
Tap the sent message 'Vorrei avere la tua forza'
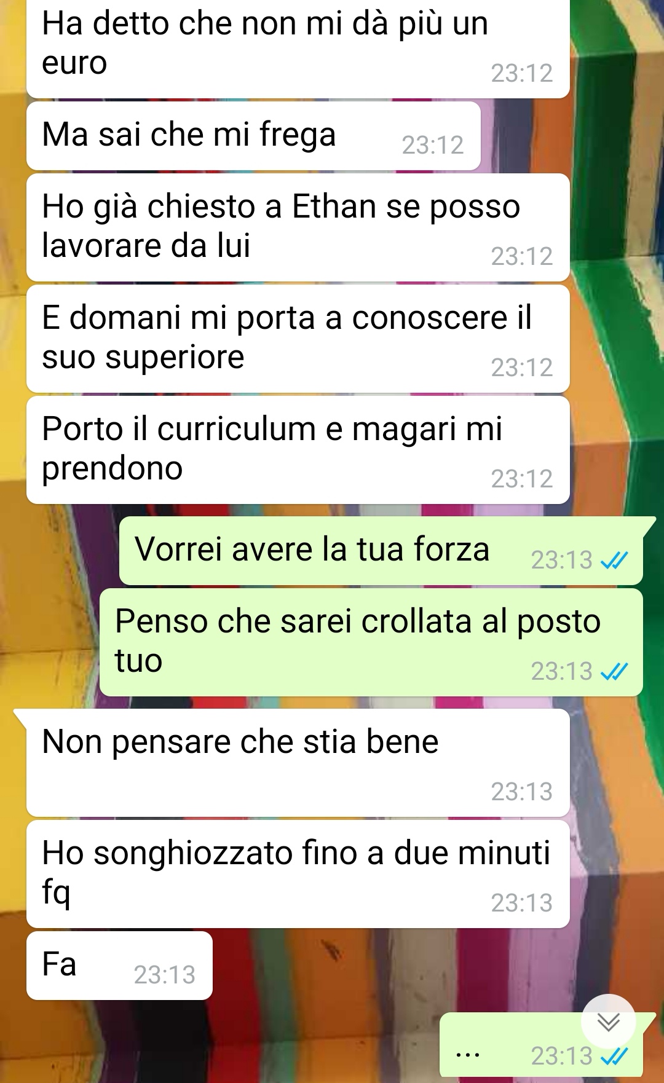click(x=381, y=551)
